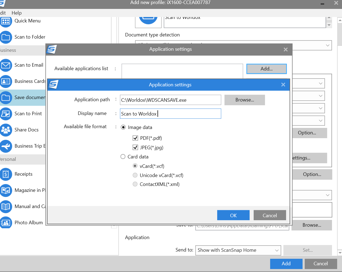
Task: Choose the Scan to Folder icon
Action: (6, 37)
